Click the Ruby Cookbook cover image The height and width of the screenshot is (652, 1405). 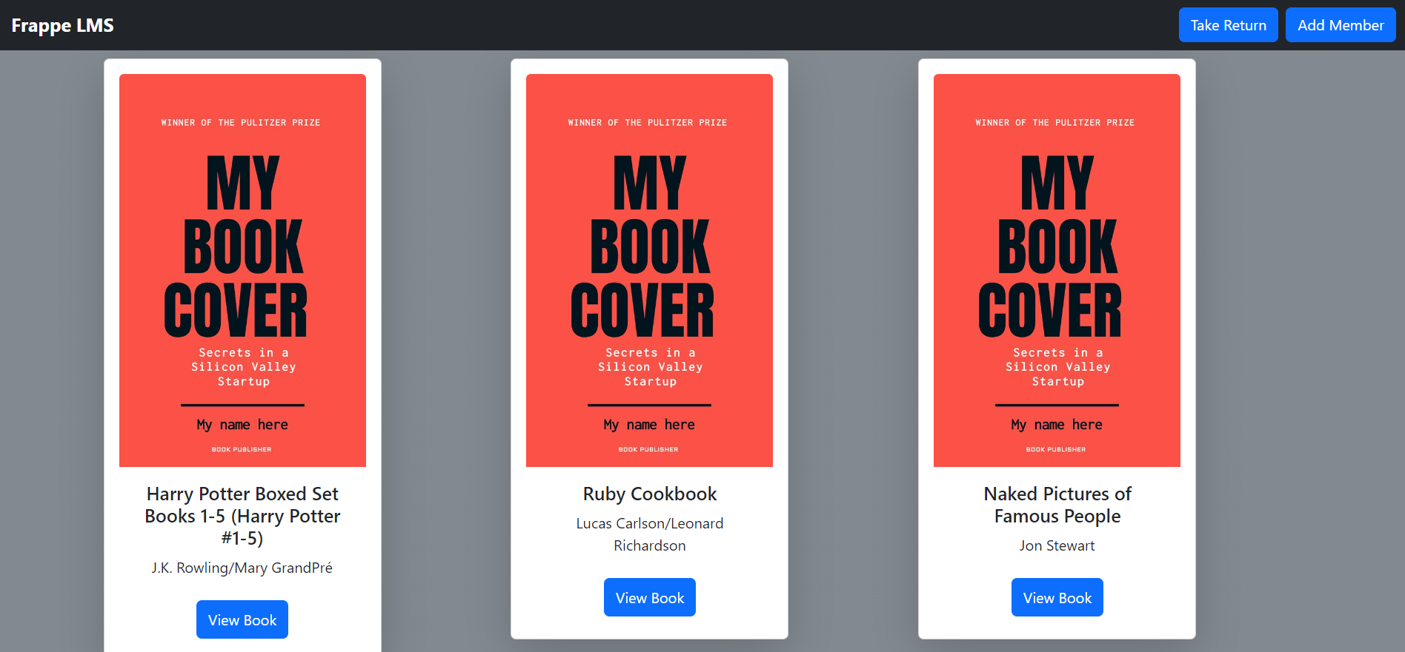pos(649,270)
